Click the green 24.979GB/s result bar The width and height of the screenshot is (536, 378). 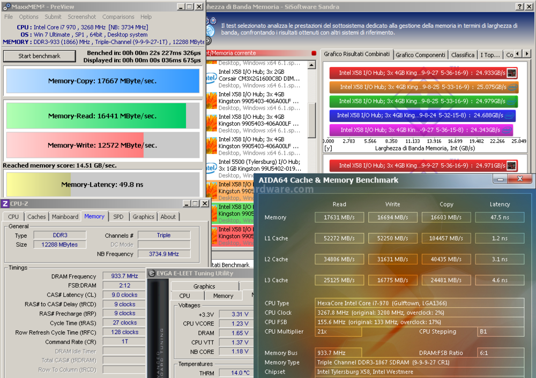423,101
